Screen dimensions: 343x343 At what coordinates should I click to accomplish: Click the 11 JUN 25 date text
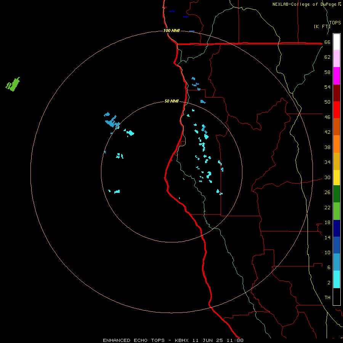tap(208, 340)
